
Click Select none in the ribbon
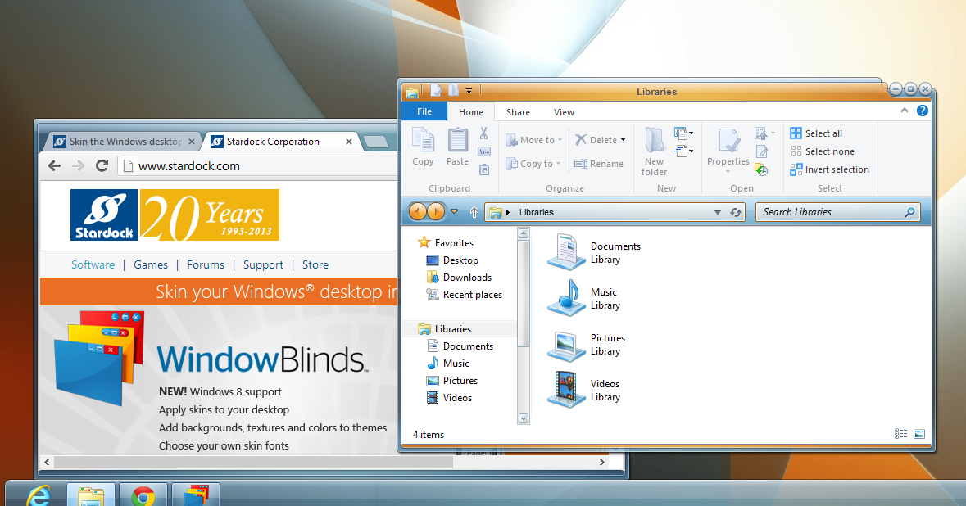(823, 151)
